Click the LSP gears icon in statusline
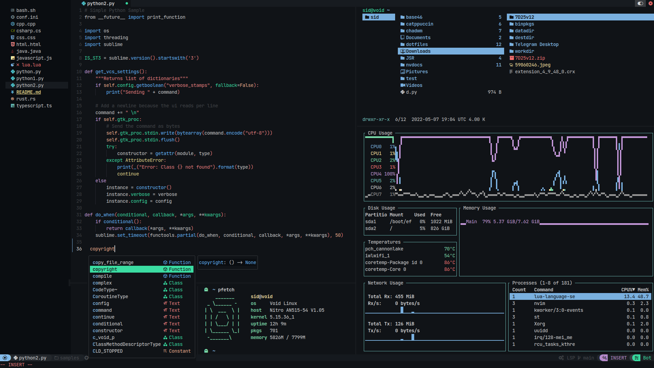The height and width of the screenshot is (368, 654). coord(561,358)
